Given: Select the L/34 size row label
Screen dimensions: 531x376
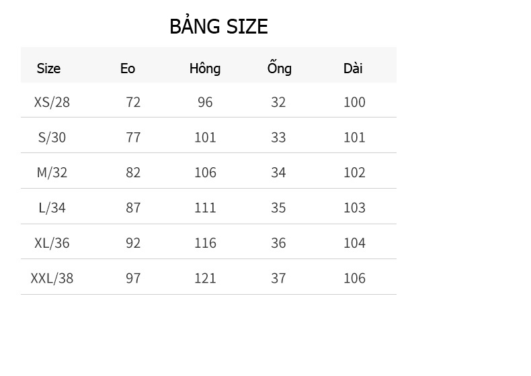Looking at the screenshot, I should pyautogui.click(x=52, y=207).
